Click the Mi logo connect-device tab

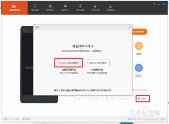(x=15, y=8)
